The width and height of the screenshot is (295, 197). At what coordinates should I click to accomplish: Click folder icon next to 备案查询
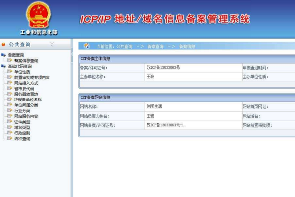3,55
